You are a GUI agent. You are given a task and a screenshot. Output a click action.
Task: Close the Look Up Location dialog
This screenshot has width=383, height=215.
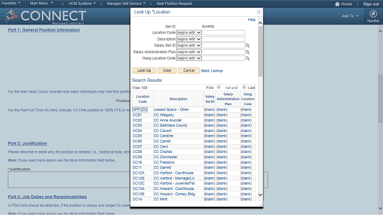(259, 12)
